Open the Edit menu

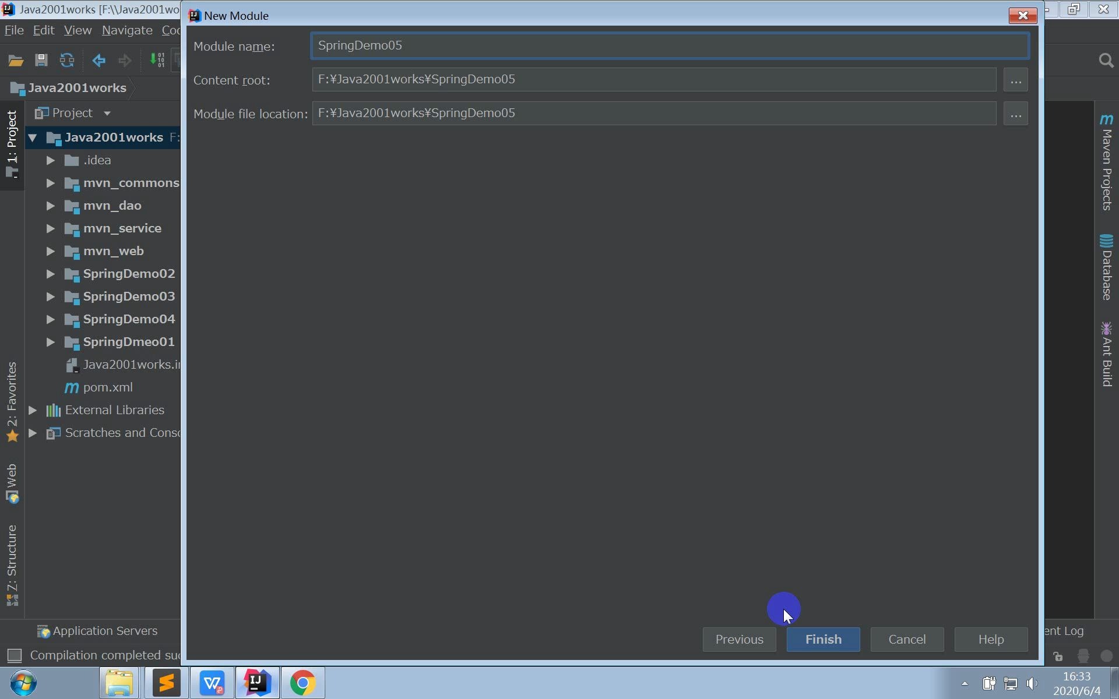43,30
